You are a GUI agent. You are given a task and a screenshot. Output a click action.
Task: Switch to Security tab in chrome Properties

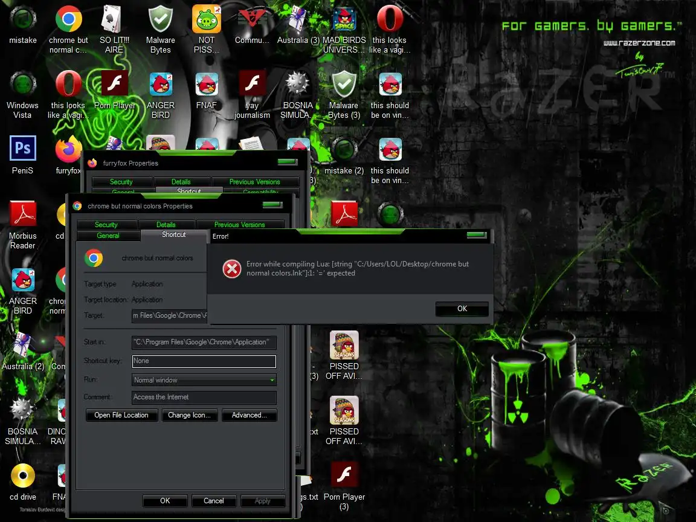tap(106, 225)
